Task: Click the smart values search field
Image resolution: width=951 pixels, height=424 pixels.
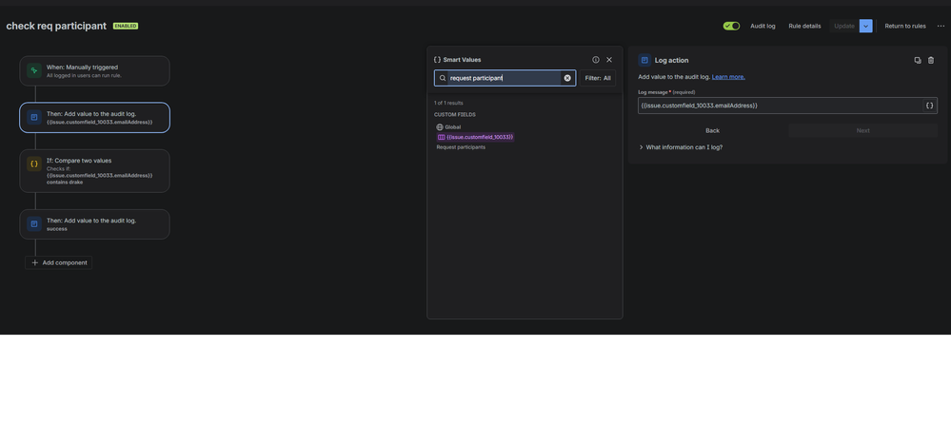Action: (505, 78)
